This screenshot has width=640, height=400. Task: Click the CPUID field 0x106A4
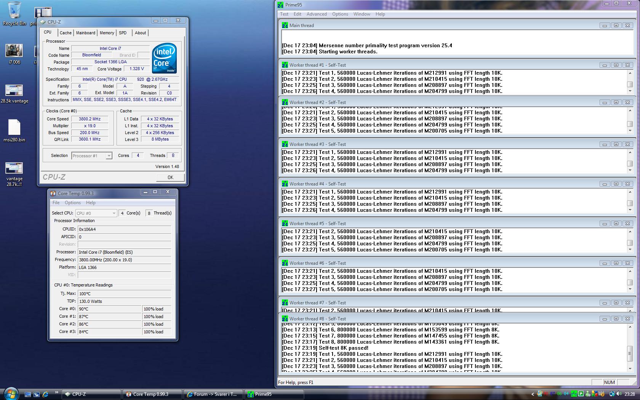point(124,229)
